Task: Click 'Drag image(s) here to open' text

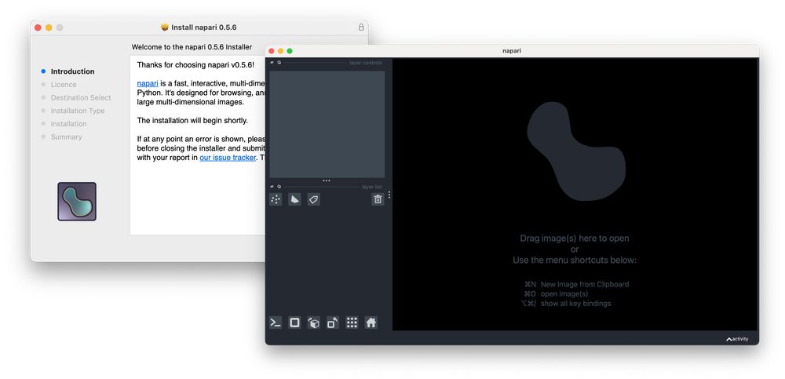Action: click(575, 239)
